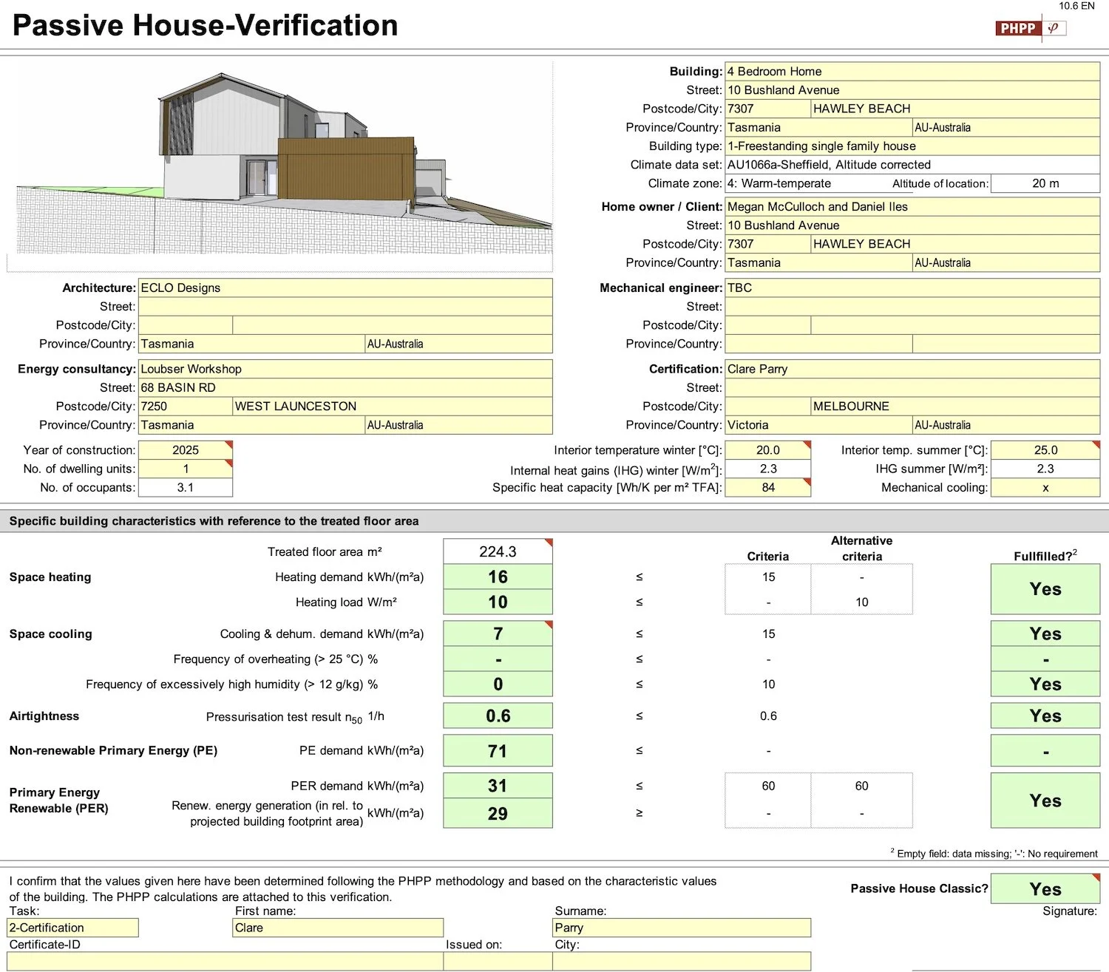Click the '10.6 EN' version label
Screen dimensions: 1109x972
(x=1076, y=6)
